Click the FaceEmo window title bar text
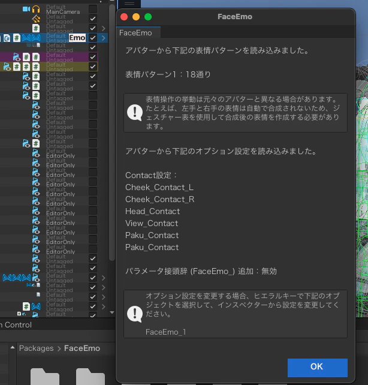This screenshot has height=385, width=368. pyautogui.click(x=235, y=17)
